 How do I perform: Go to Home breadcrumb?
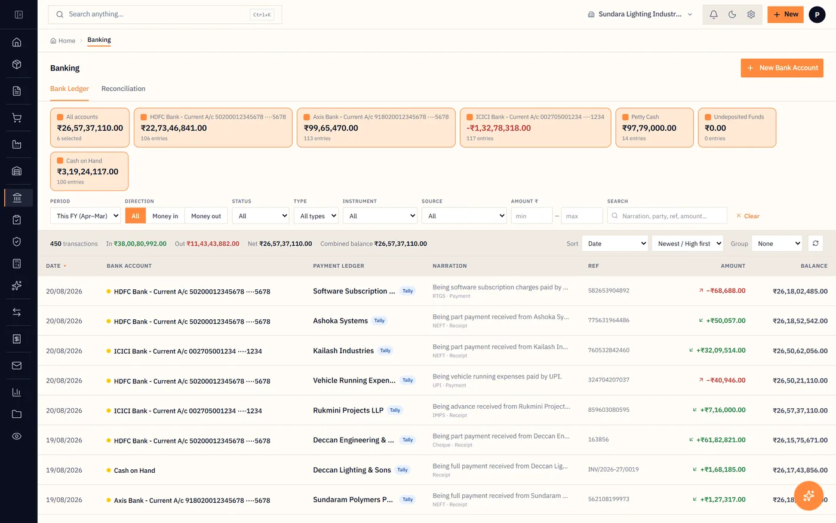tap(63, 41)
